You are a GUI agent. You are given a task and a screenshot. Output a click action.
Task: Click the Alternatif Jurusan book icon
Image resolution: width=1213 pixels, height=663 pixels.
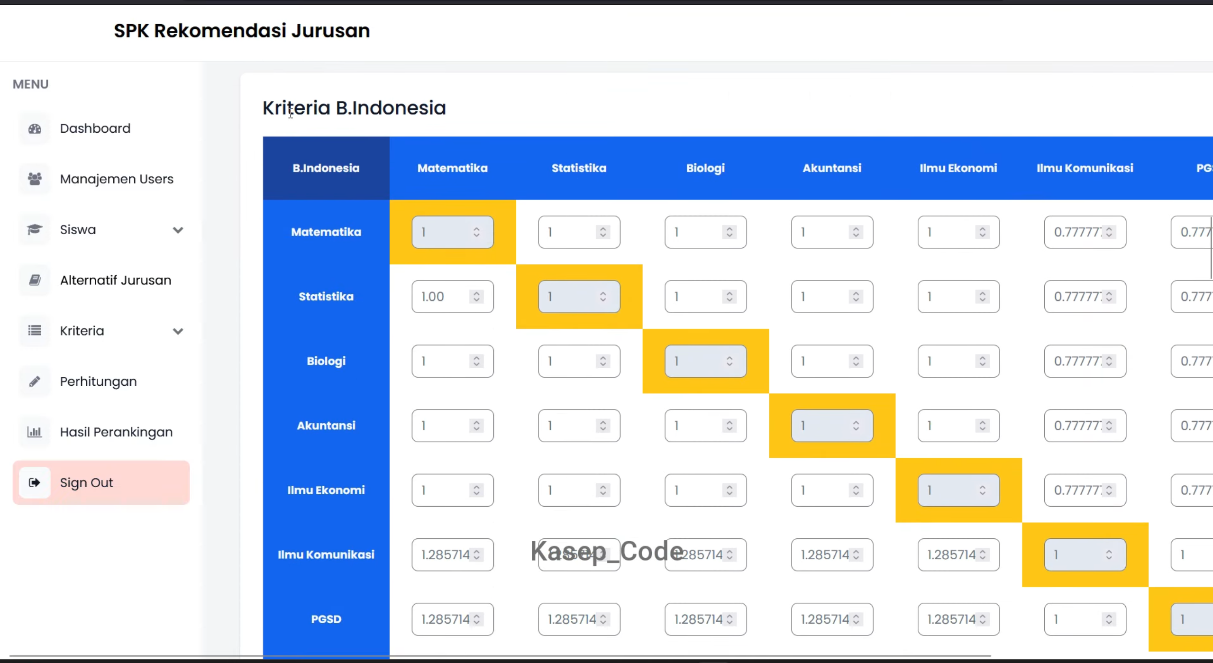(35, 280)
